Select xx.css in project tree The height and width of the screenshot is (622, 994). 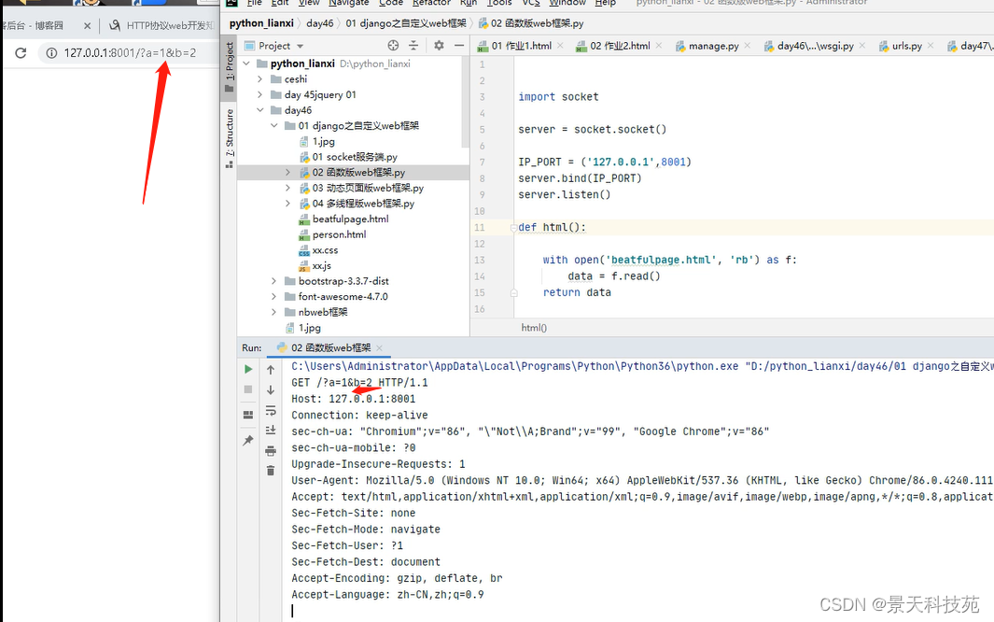(325, 250)
